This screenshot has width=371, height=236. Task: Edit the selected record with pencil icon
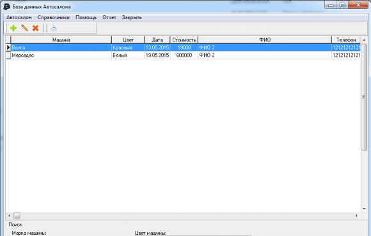coord(24,28)
